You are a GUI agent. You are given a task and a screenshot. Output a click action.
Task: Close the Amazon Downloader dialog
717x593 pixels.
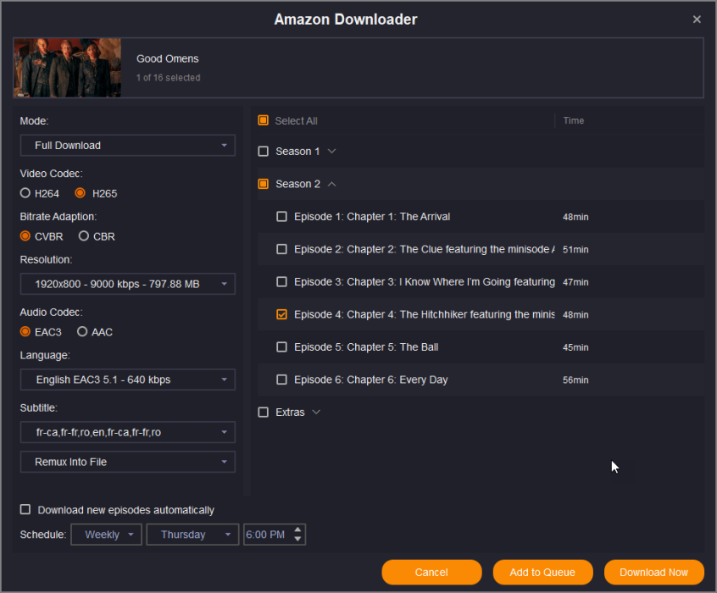click(x=697, y=19)
